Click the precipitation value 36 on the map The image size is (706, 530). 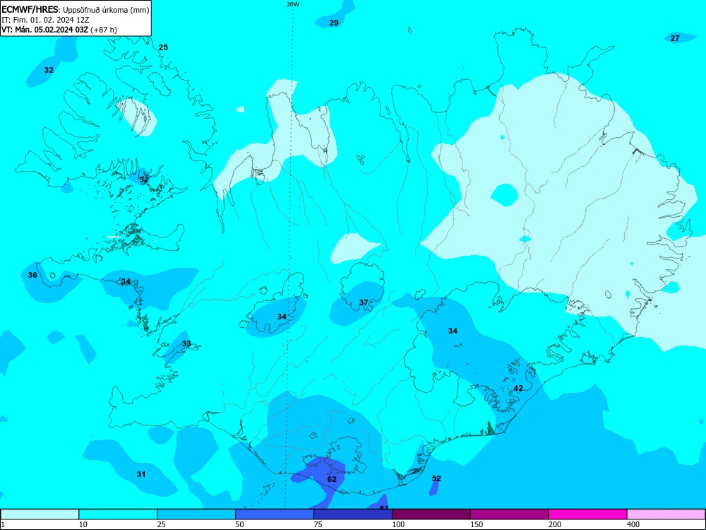pyautogui.click(x=33, y=275)
